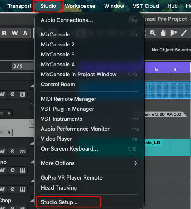
Task: Open MIDI Remote Manager
Action: [89, 99]
